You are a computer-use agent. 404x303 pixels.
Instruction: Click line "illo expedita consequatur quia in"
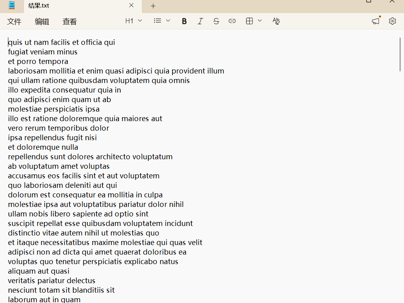point(64,90)
